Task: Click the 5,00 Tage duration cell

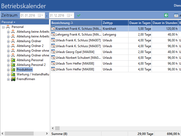Action: (x=140, y=29)
